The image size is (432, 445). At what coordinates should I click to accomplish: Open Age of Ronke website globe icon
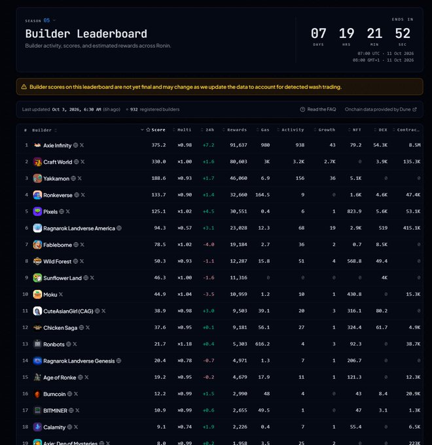coord(80,377)
